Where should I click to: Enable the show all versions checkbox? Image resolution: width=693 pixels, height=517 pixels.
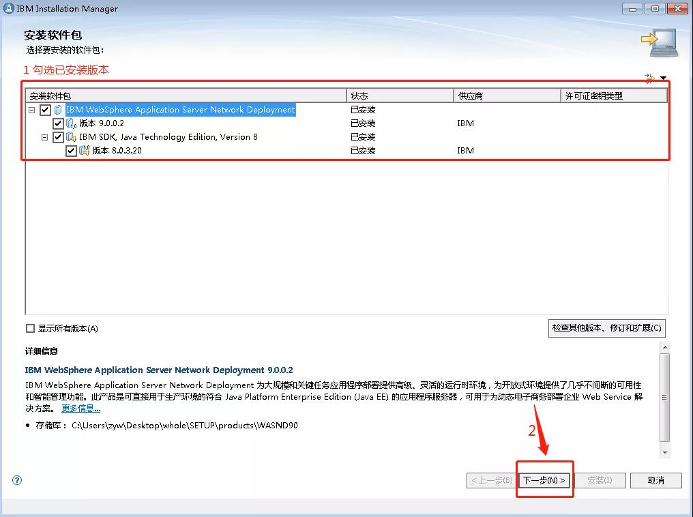pyautogui.click(x=30, y=328)
